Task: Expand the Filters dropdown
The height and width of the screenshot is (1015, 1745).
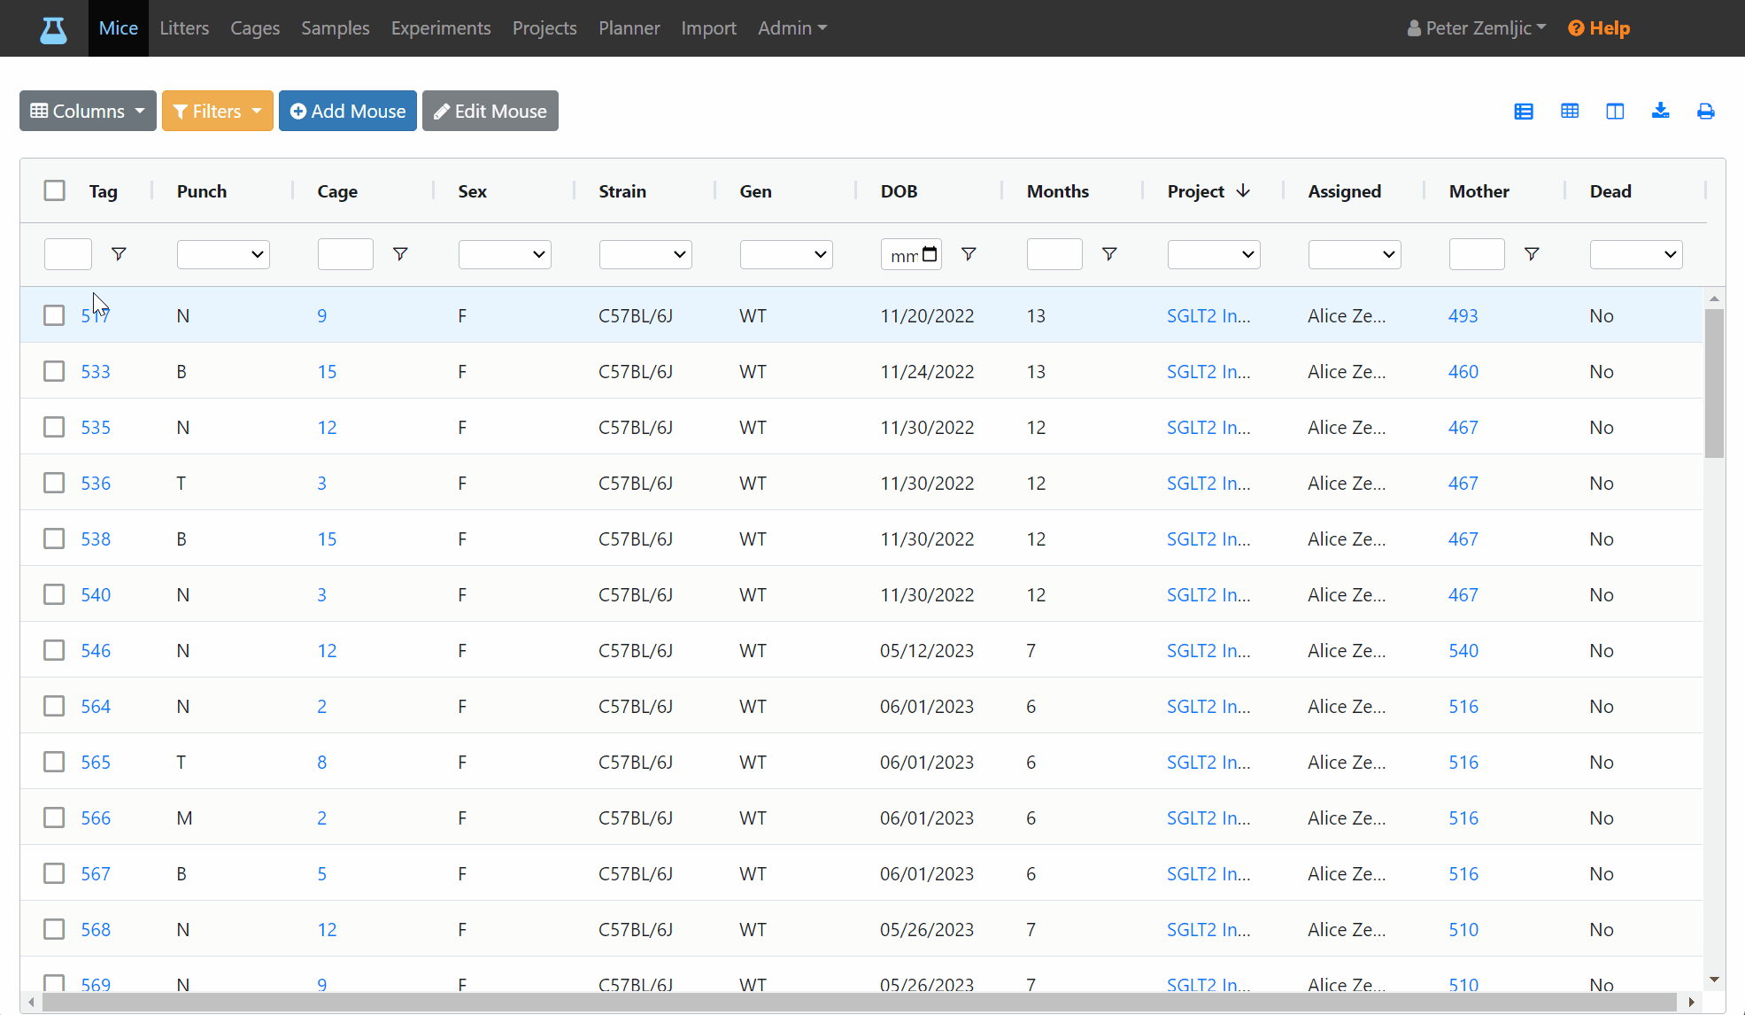Action: pos(218,111)
